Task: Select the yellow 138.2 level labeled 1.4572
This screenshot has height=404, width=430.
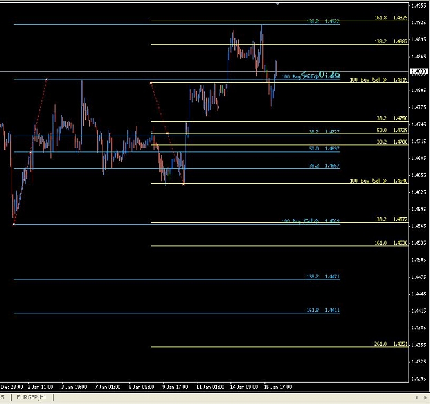Action: pos(391,219)
